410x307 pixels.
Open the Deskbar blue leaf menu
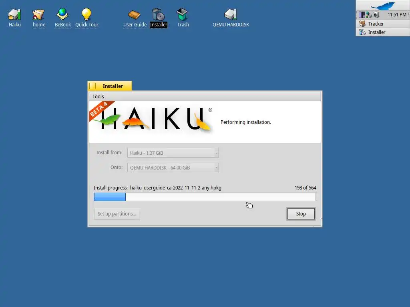click(383, 6)
